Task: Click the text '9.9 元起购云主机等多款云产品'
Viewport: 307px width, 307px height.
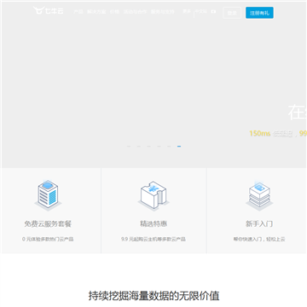Action: 153,240
